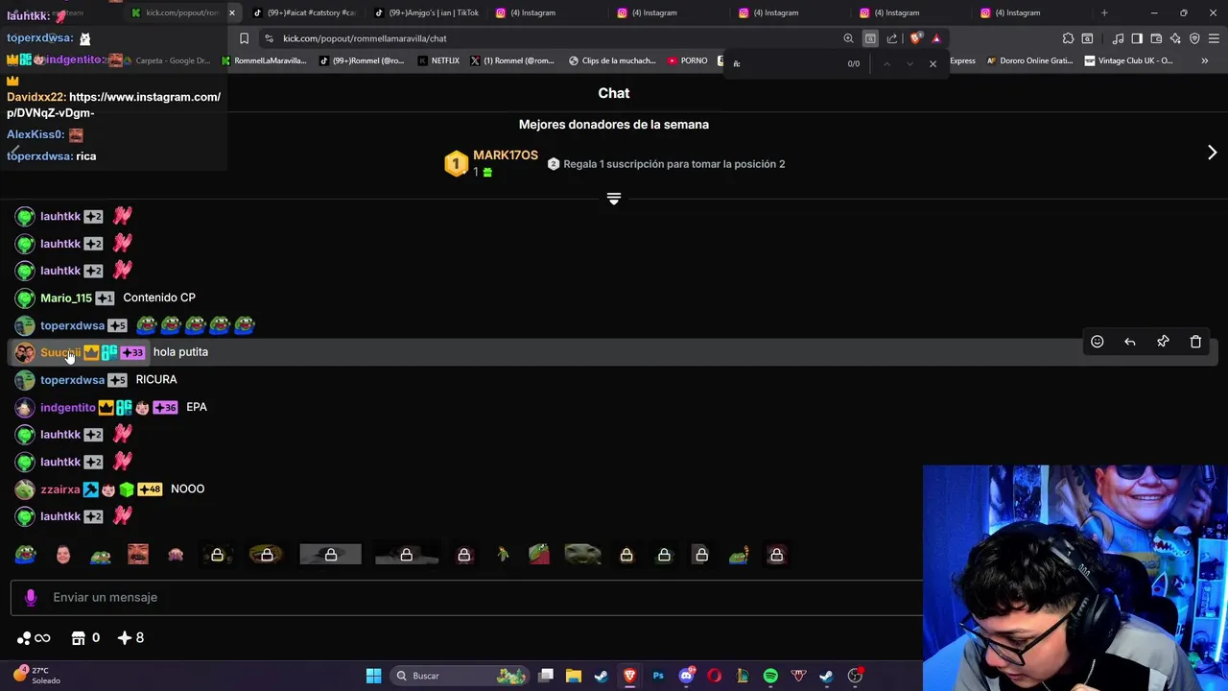Open OBS Studio from the taskbar
The image size is (1228, 691).
pyautogui.click(x=855, y=676)
